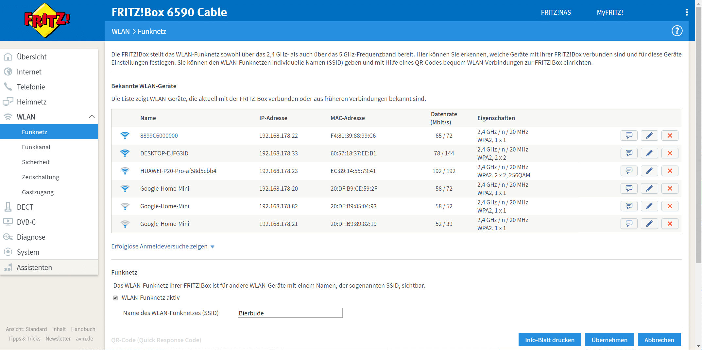Open the 8899C6000000 device link
Image resolution: width=702 pixels, height=350 pixels.
[159, 135]
